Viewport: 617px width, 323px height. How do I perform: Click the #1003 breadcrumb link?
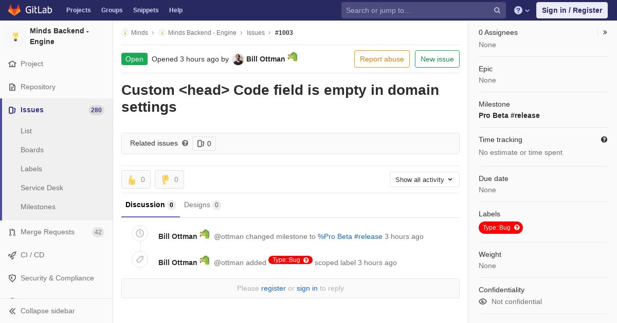click(284, 33)
